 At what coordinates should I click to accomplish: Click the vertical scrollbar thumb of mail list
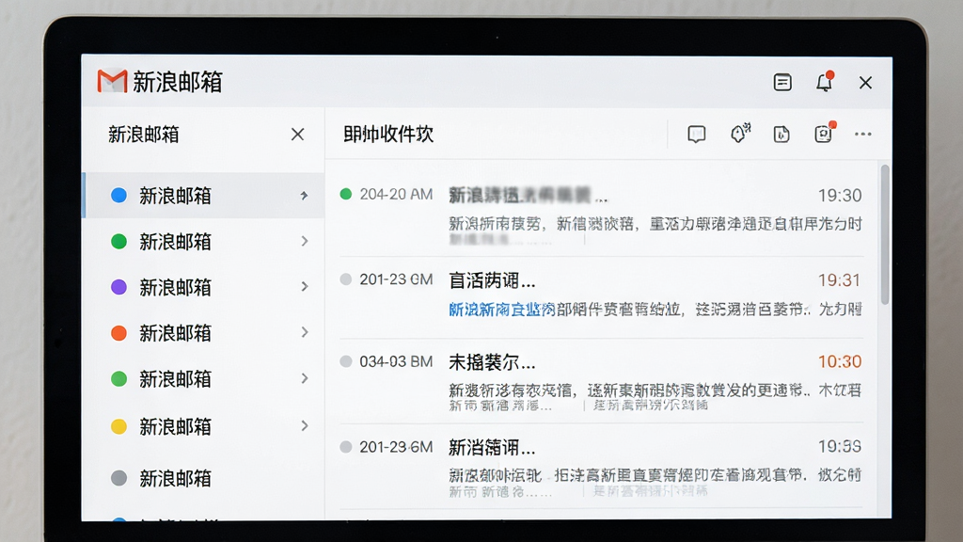[x=884, y=234]
